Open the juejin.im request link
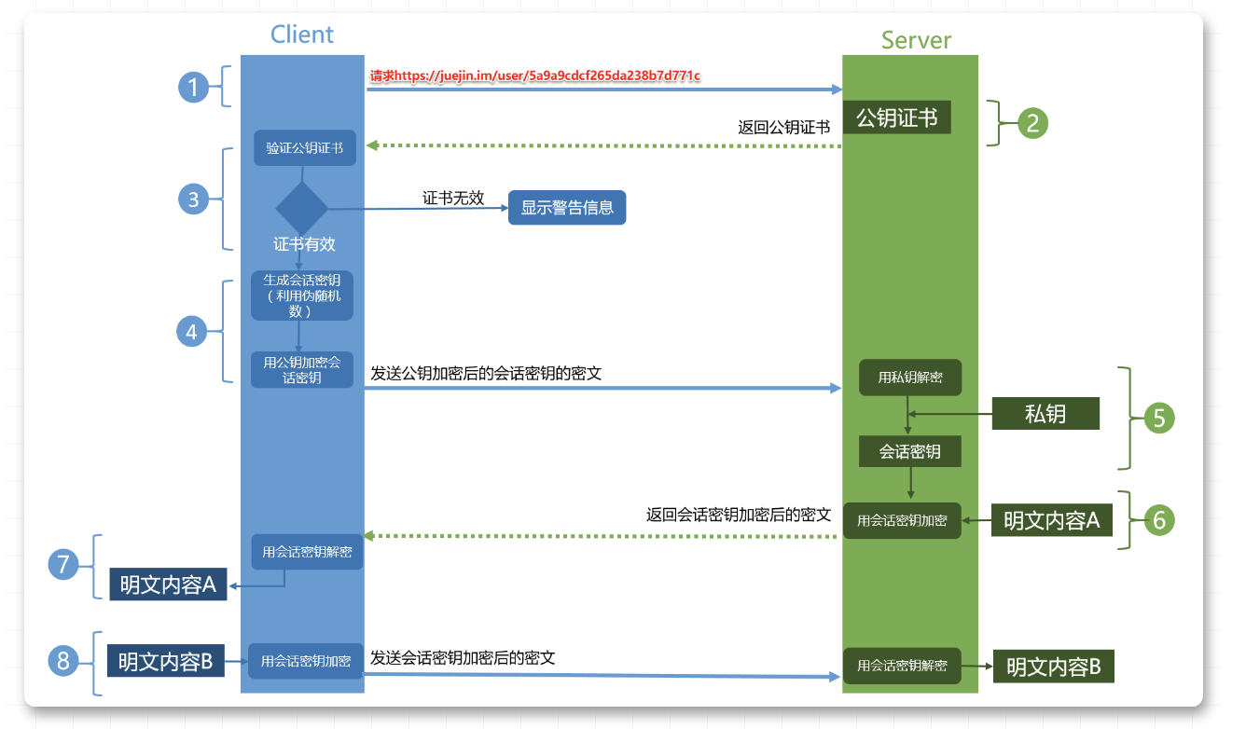 (x=534, y=76)
